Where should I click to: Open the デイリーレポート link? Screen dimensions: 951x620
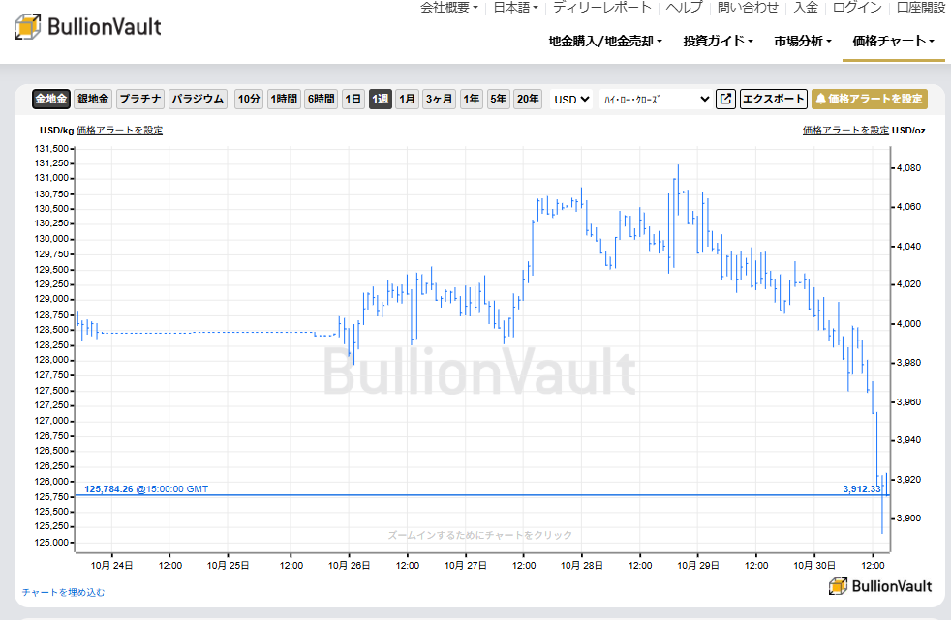(602, 8)
